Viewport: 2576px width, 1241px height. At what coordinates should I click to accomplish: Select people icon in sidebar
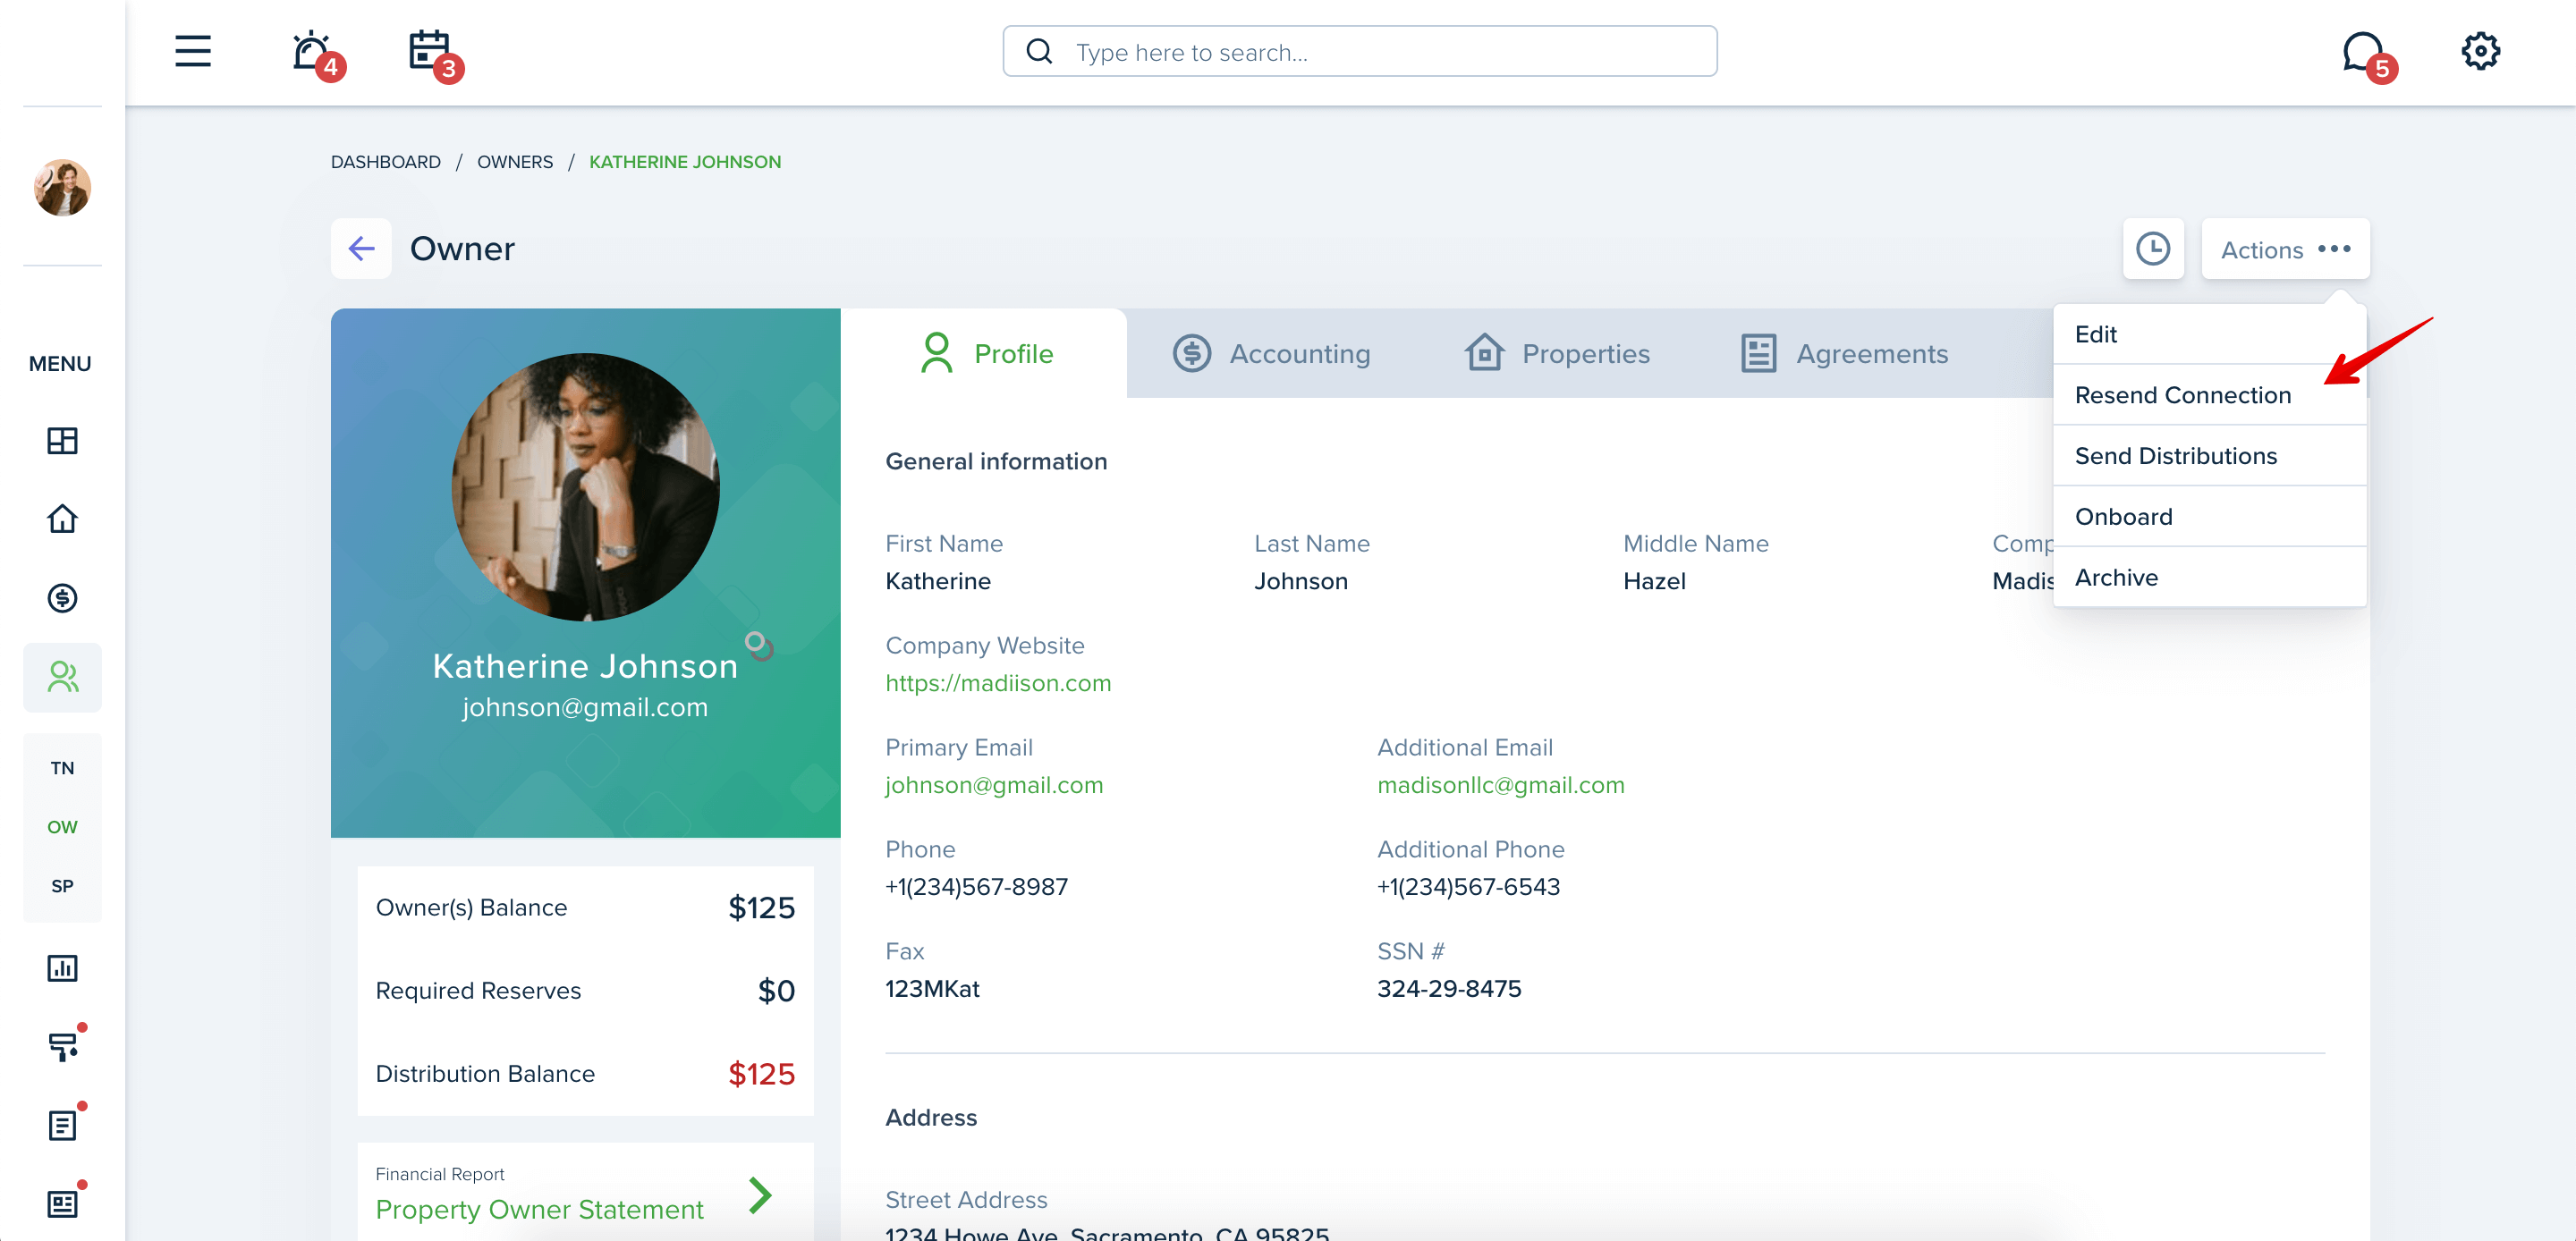point(62,677)
